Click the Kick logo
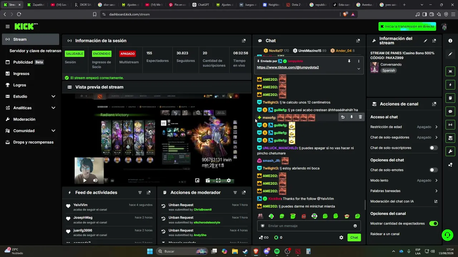The height and width of the screenshot is (257, 458). pos(26,26)
